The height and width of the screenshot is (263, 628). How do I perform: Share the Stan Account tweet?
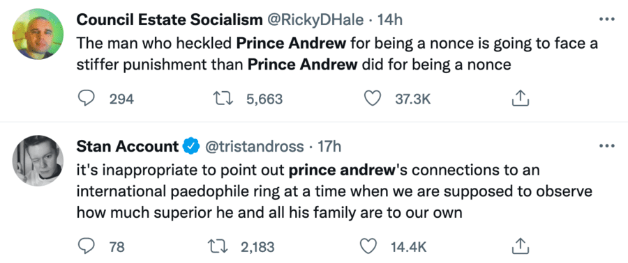pyautogui.click(x=521, y=246)
